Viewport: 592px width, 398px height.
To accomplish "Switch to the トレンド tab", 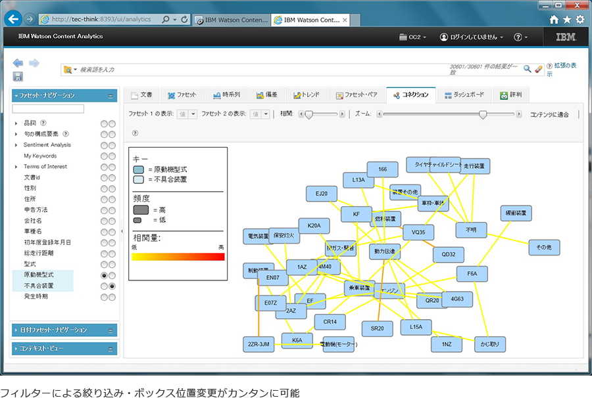I will 307,95.
